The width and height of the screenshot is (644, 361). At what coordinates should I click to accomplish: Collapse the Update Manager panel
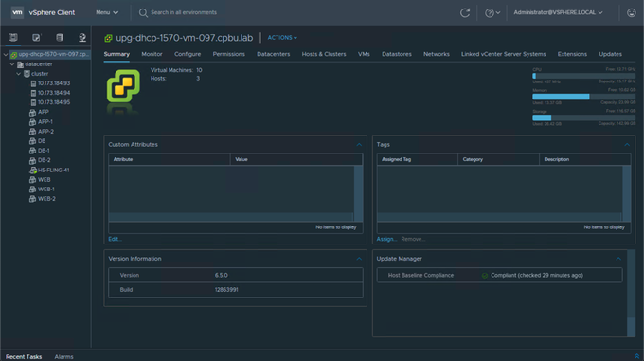pos(618,259)
